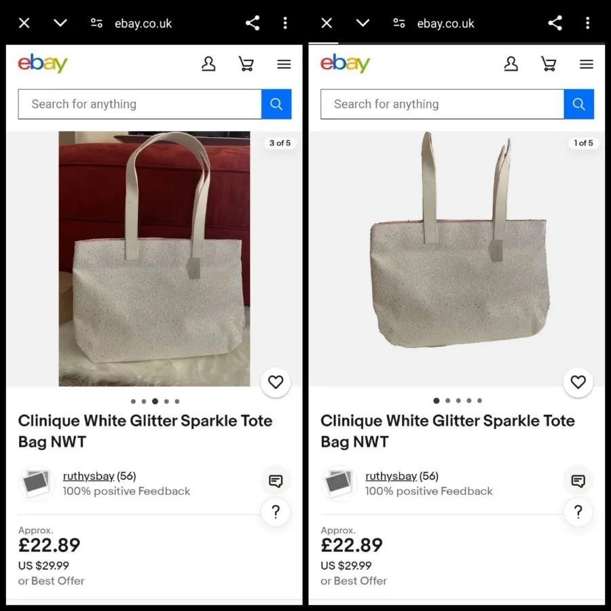Expand the chevron-down arrow in left browser bar

60,23
